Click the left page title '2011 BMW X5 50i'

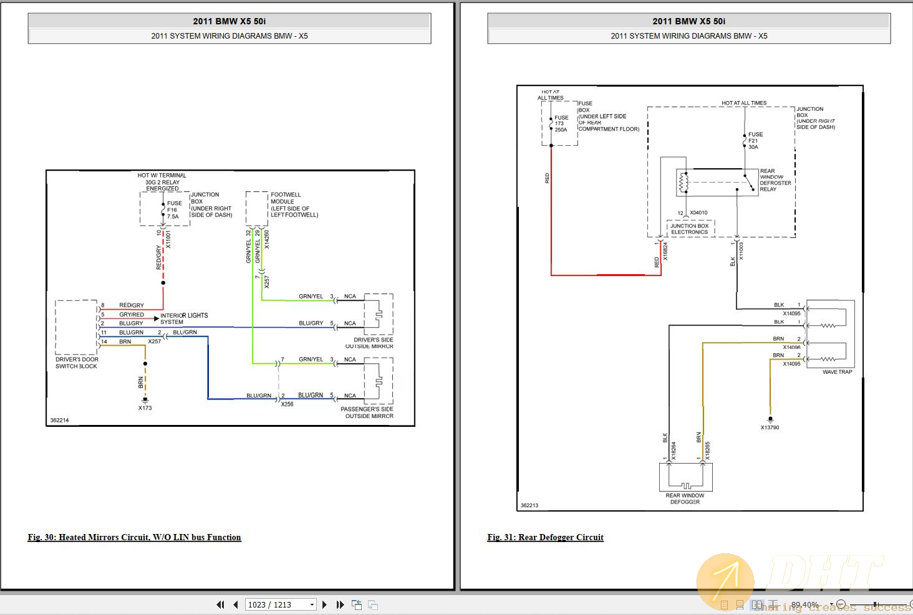coord(229,21)
